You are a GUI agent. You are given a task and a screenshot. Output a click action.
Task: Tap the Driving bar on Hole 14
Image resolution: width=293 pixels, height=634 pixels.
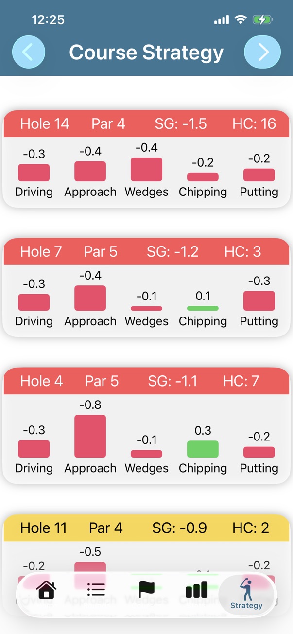pyautogui.click(x=34, y=172)
